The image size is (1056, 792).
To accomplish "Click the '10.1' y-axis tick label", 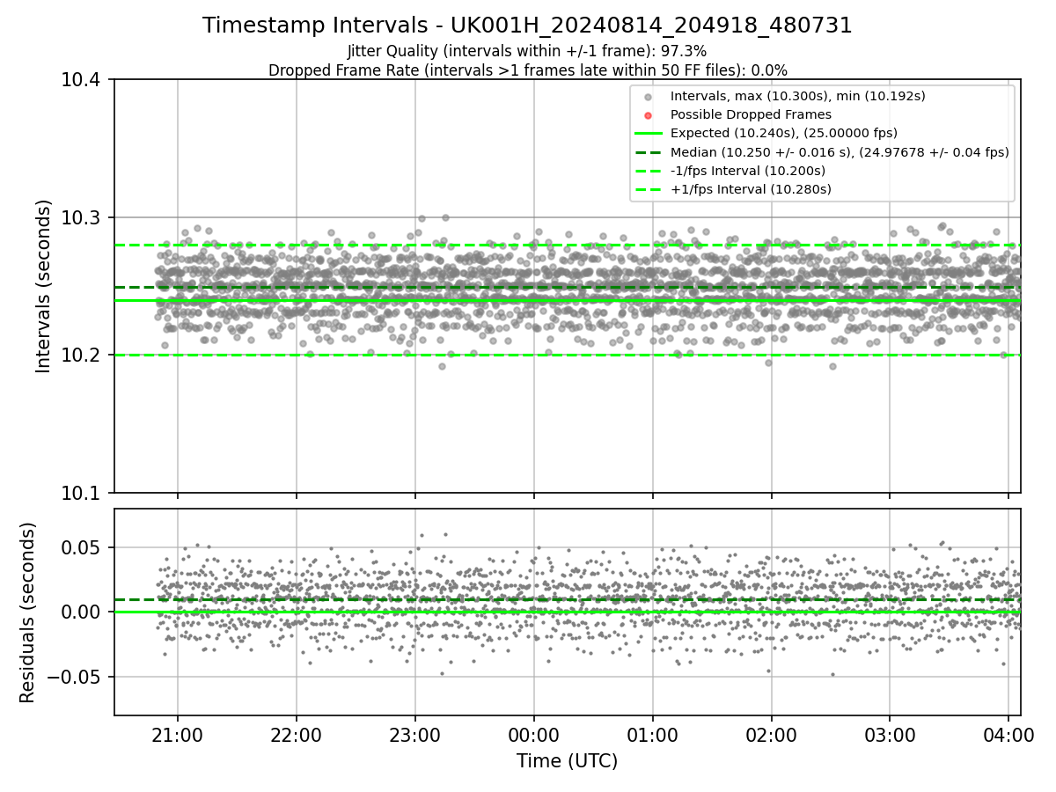I will pos(81,493).
